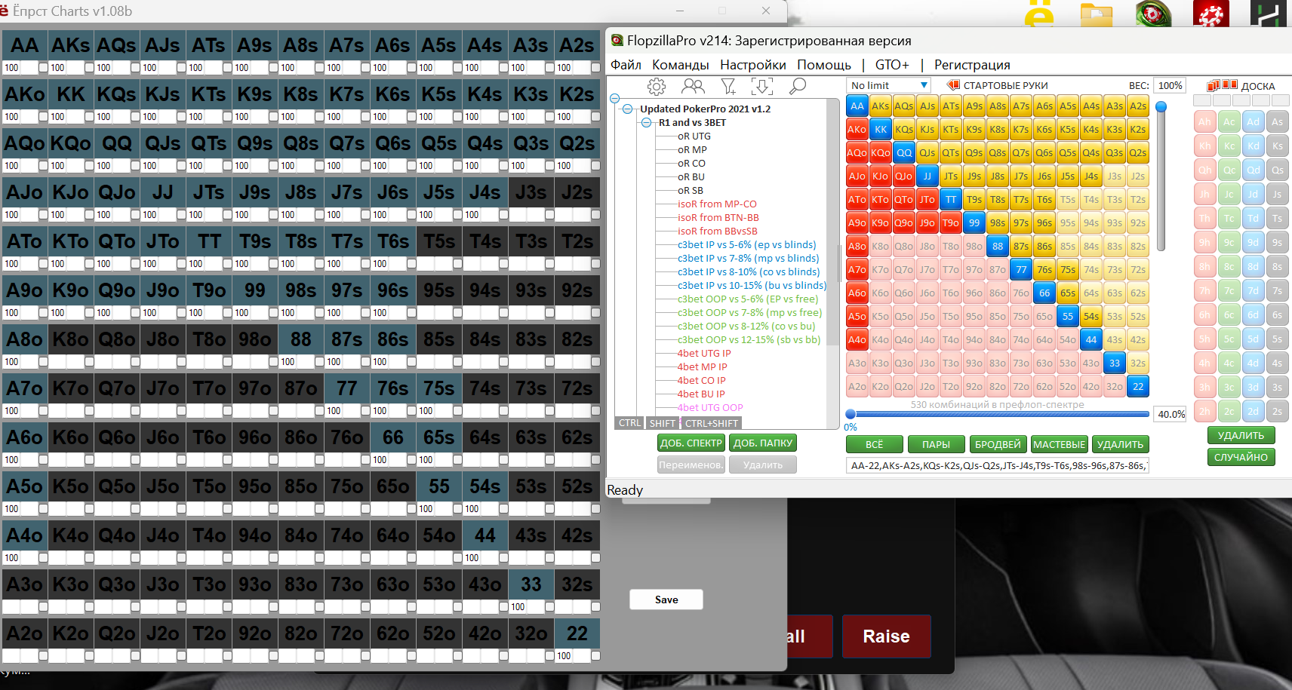1292x690 pixels.
Task: Collapse the topmost tree root node
Action: point(614,99)
